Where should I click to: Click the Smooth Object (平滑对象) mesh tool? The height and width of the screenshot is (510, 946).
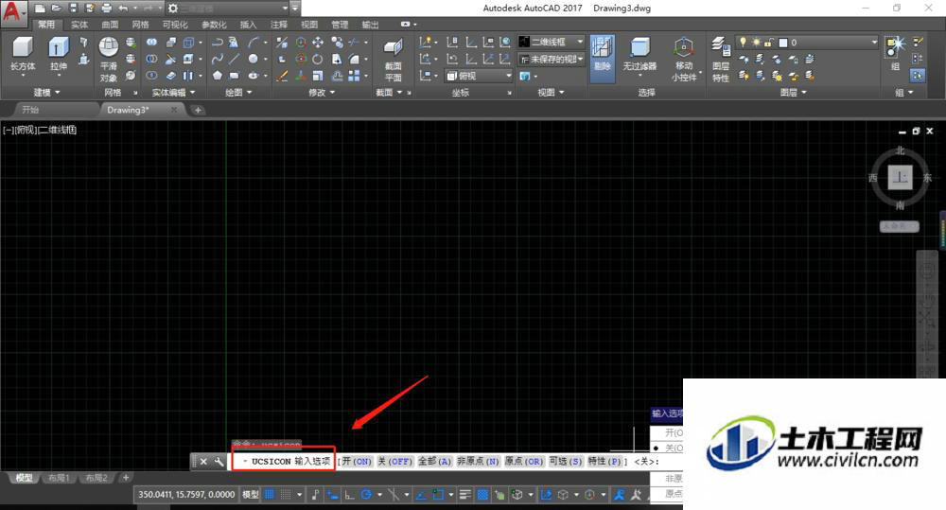pos(109,60)
